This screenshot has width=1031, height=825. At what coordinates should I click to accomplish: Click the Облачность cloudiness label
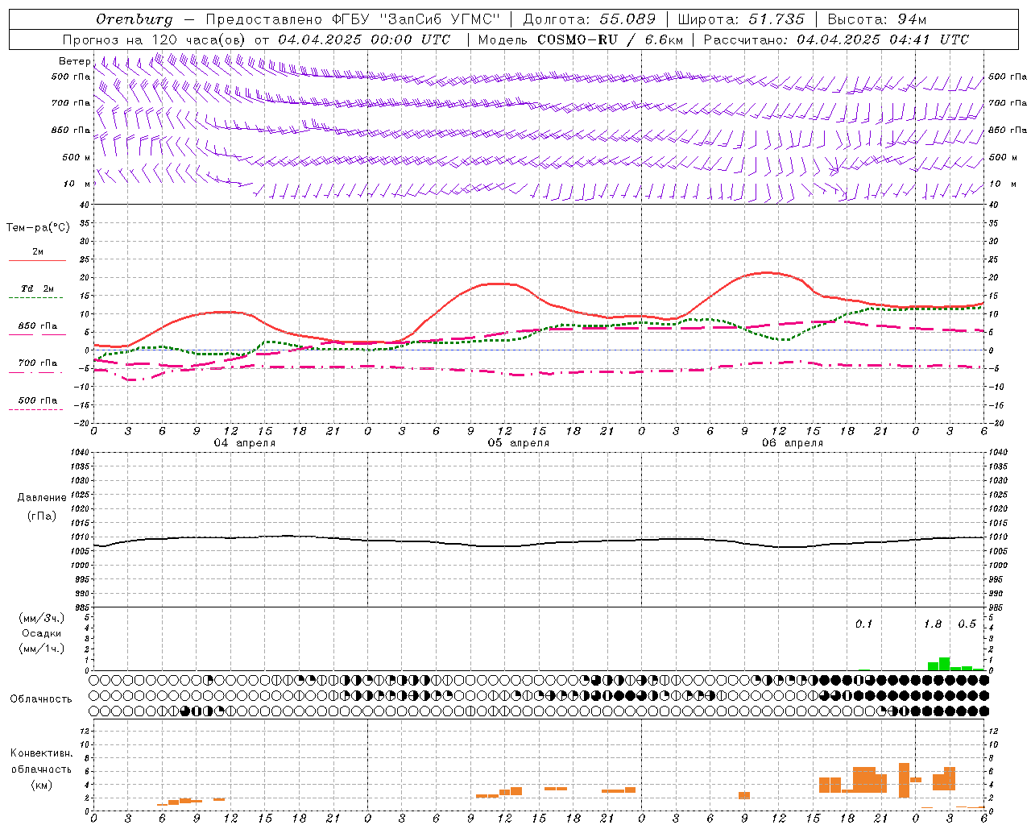click(41, 699)
